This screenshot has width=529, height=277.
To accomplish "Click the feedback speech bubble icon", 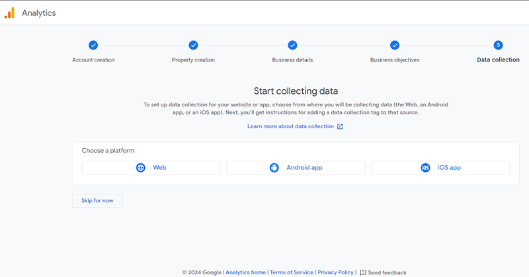I will (363, 272).
